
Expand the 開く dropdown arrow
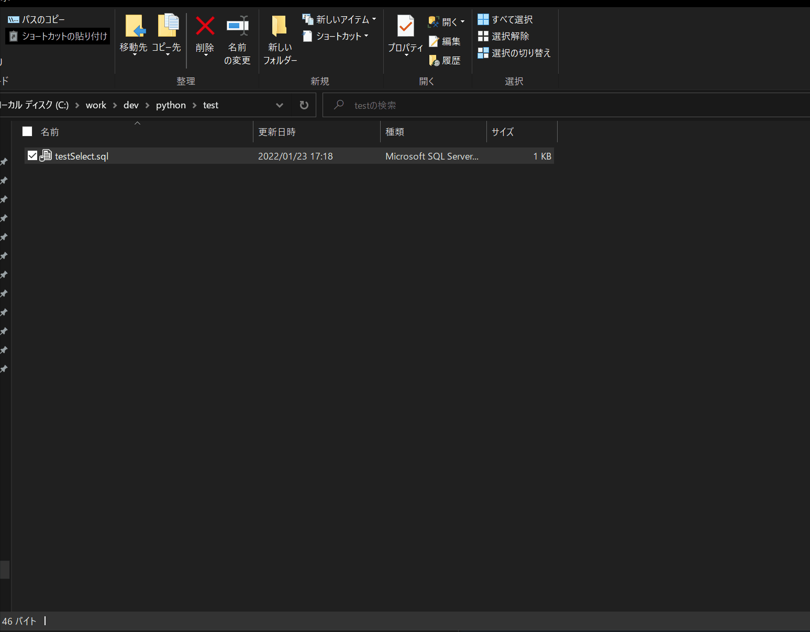coord(463,21)
